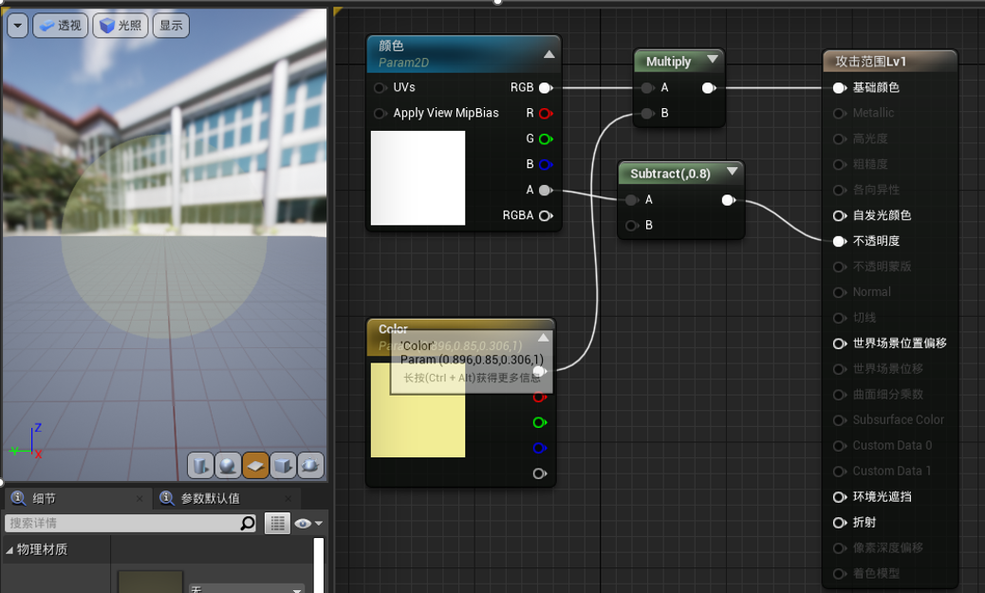Collapse the Multiply node with its arrow
This screenshot has width=985, height=593.
713,60
